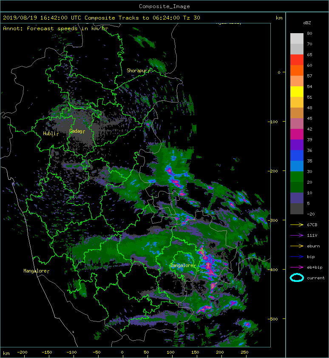Click the 150 x-axis tick label
Viewport: 329px width, 358px height.
pyautogui.click(x=195, y=352)
